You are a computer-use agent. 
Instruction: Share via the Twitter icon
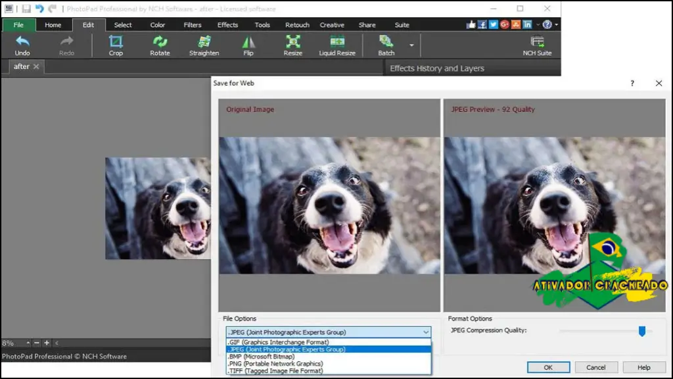pos(493,24)
